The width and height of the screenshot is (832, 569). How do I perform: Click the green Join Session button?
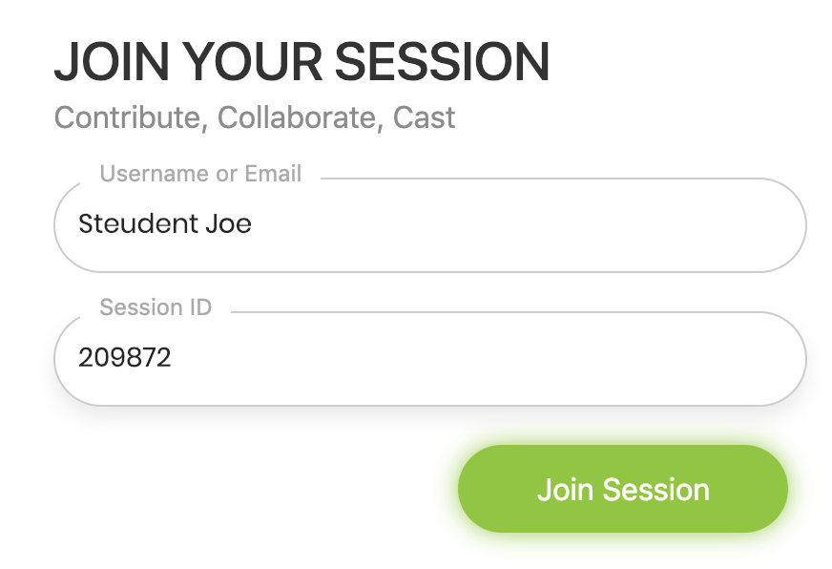click(x=622, y=489)
